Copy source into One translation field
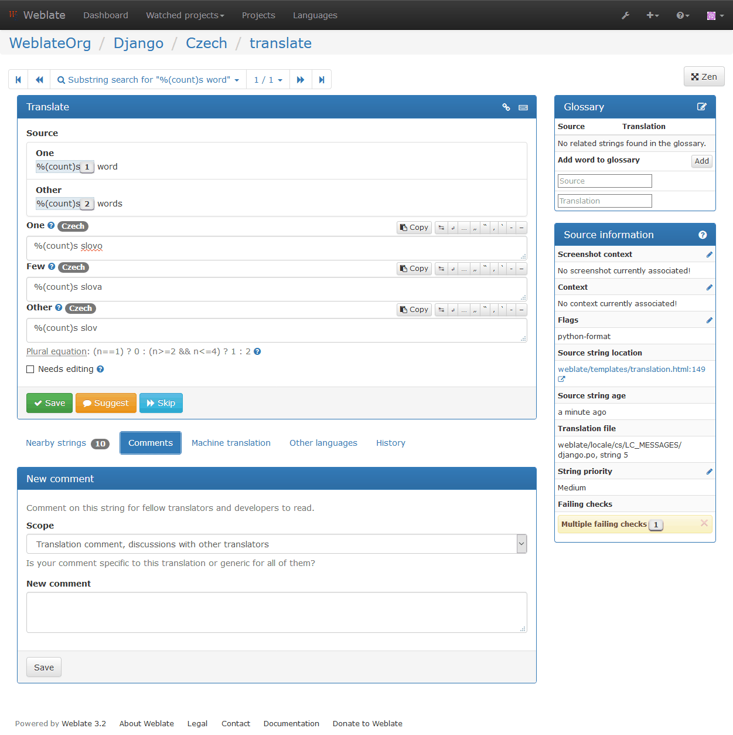This screenshot has height=735, width=733. [414, 228]
